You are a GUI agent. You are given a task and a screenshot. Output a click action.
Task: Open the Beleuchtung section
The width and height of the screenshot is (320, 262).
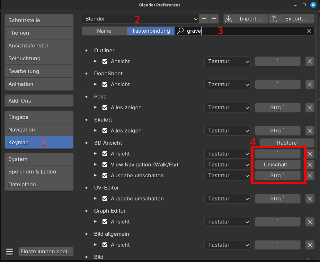[39, 58]
